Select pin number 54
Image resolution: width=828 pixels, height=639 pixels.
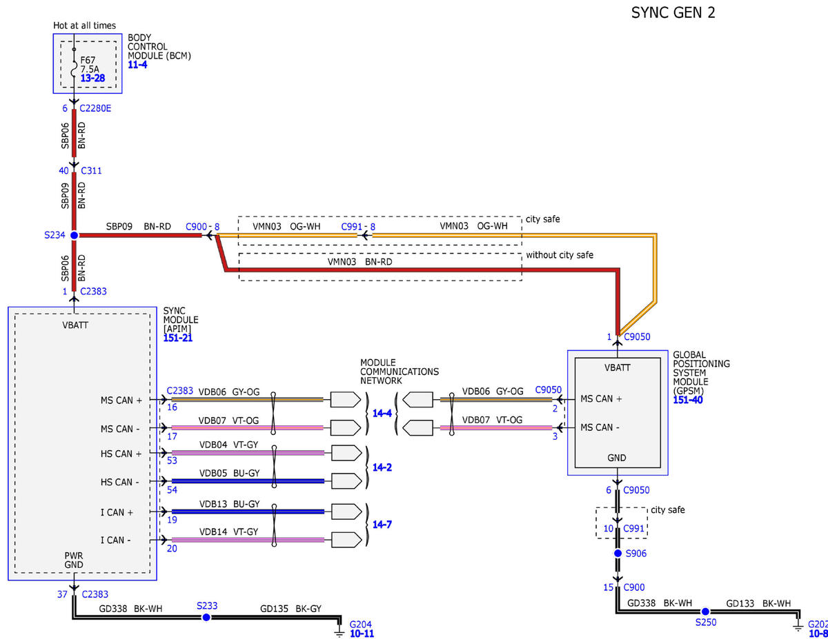click(x=172, y=489)
